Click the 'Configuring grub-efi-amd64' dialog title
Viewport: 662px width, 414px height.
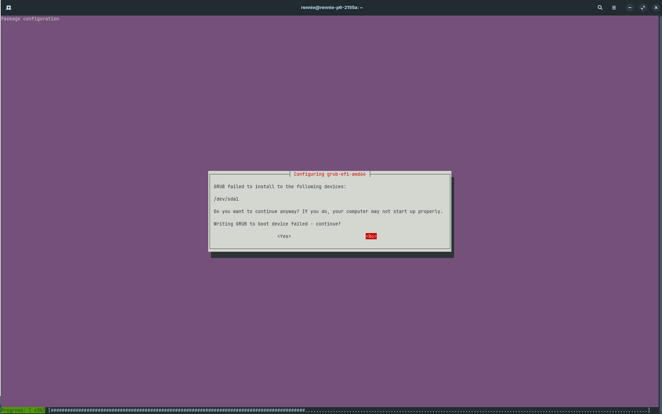(329, 174)
